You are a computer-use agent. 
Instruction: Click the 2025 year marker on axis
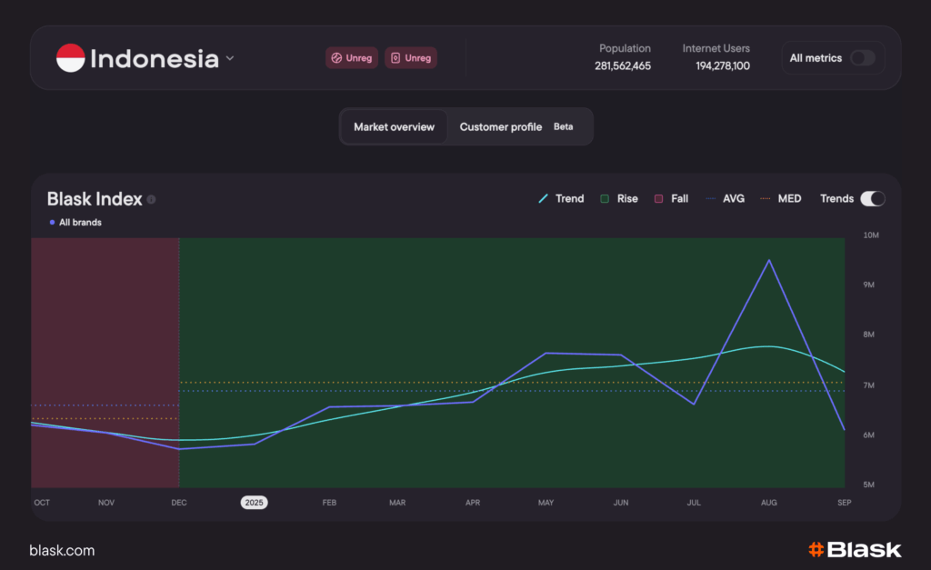(254, 502)
